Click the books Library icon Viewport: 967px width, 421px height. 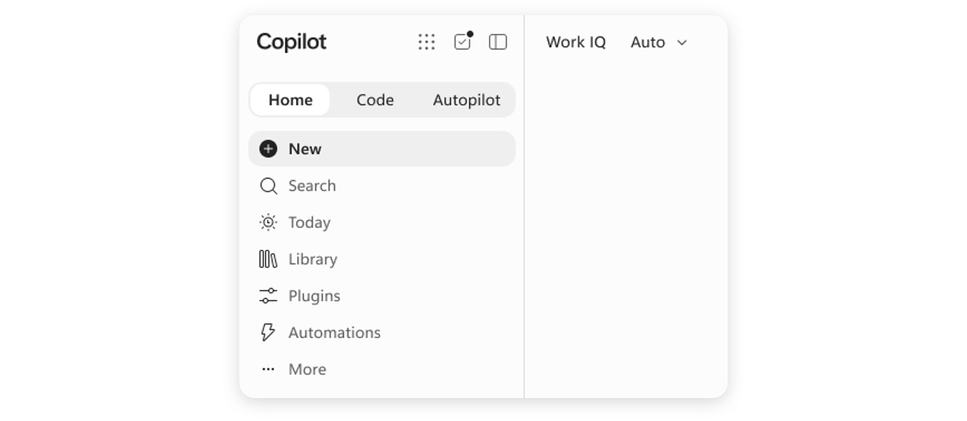(268, 259)
